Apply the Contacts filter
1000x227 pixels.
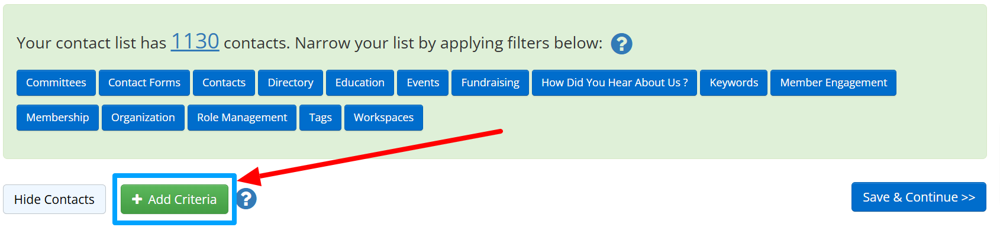[x=224, y=83]
